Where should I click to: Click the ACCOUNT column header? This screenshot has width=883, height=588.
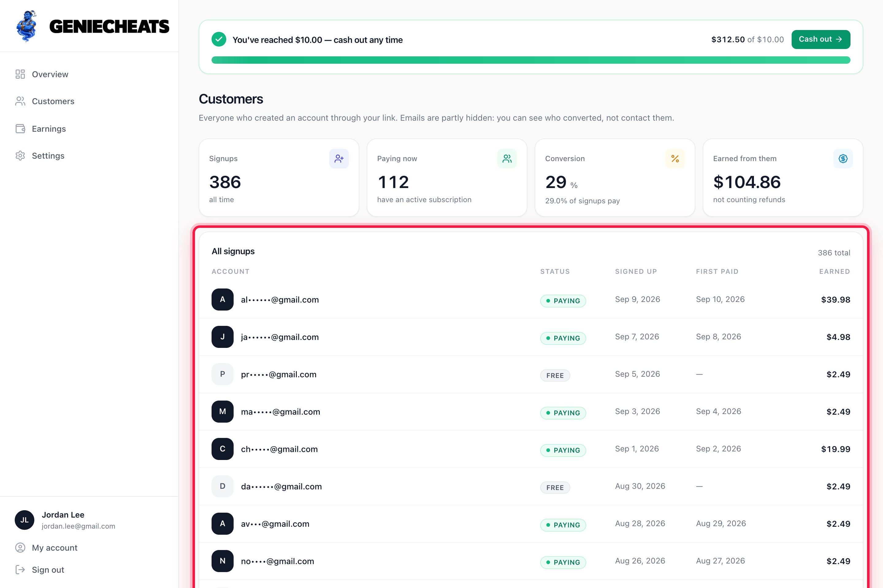(x=231, y=272)
